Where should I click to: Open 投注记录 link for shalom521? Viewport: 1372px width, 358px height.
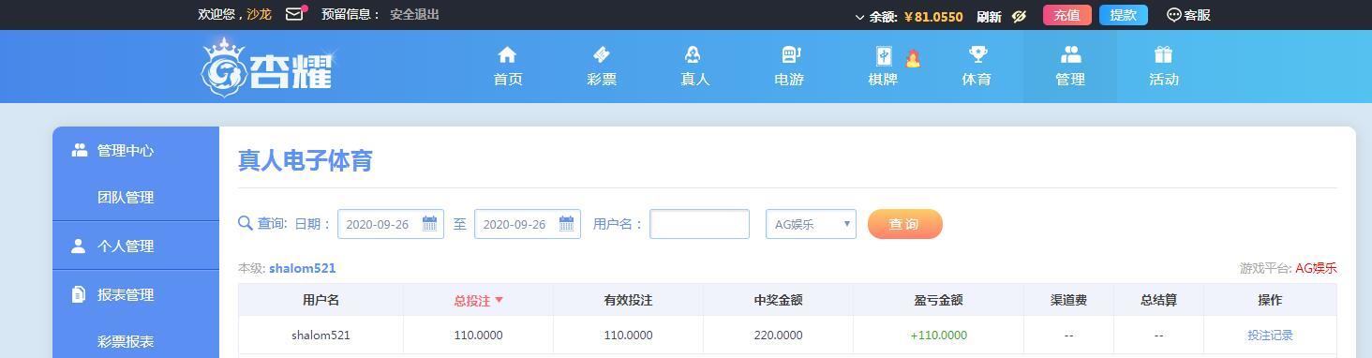point(1270,335)
